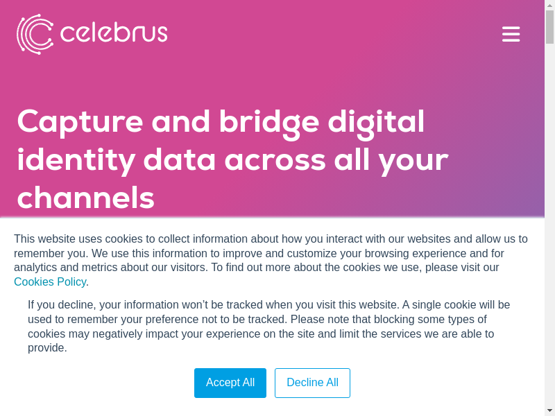Click the word "channels" in the headline
The image size is (555, 416).
coord(85,198)
